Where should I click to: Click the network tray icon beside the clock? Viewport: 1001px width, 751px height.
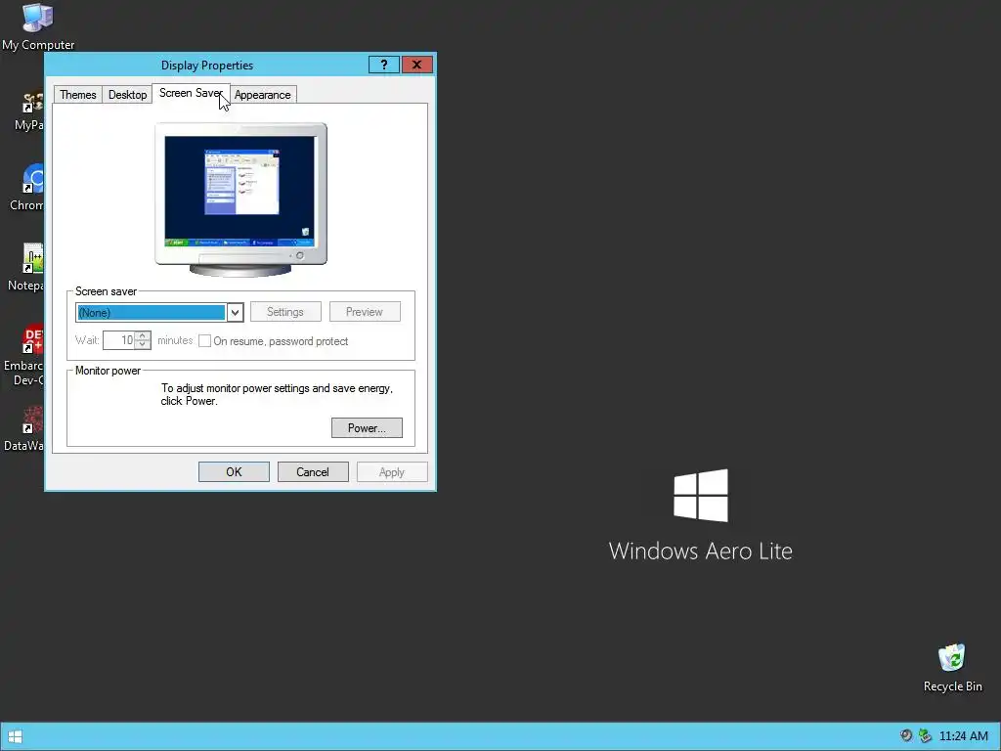925,735
